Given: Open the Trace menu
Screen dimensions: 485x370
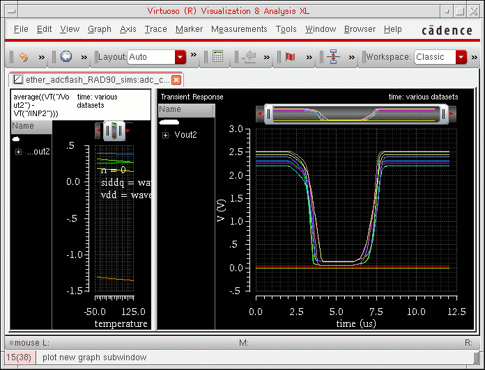Looking at the screenshot, I should 155,29.
